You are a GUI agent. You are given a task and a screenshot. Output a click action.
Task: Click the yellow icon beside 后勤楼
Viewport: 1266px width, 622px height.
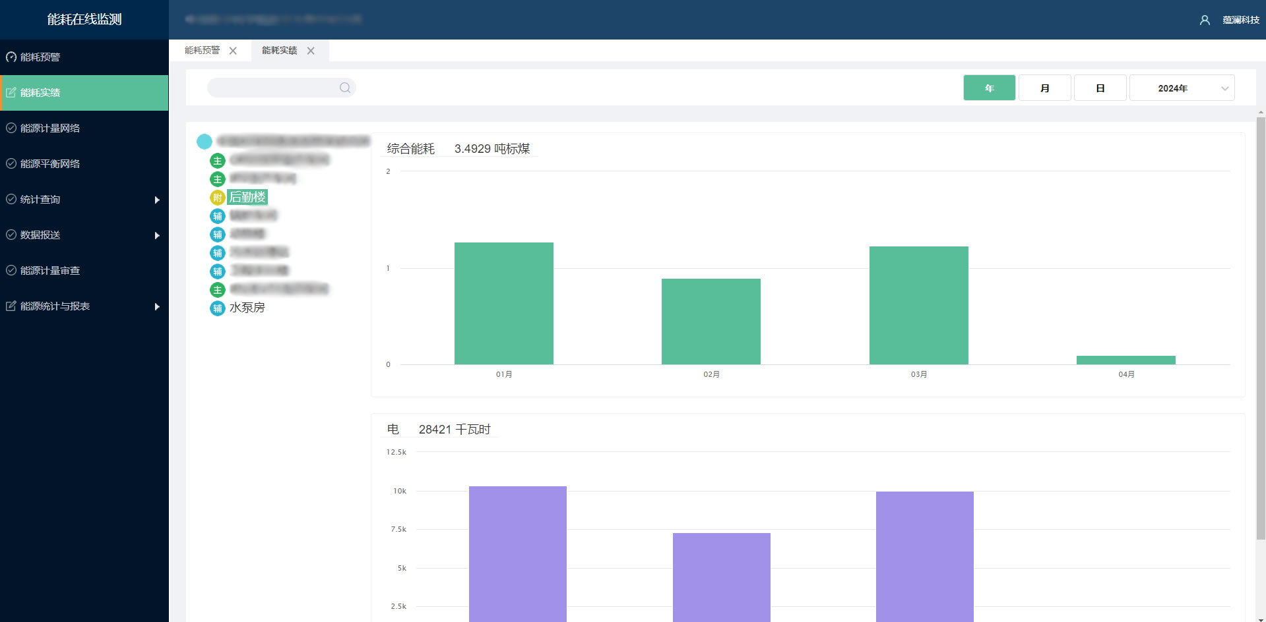pyautogui.click(x=218, y=198)
